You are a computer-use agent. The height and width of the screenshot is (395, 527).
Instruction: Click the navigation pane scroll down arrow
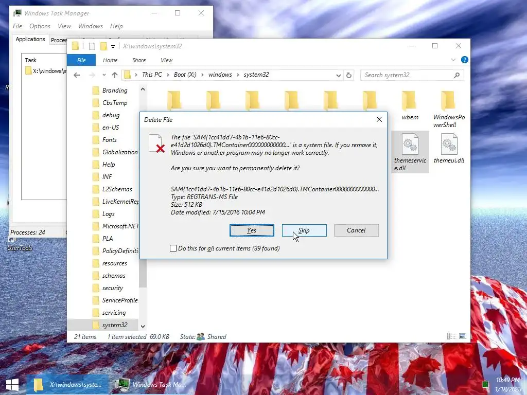(143, 326)
